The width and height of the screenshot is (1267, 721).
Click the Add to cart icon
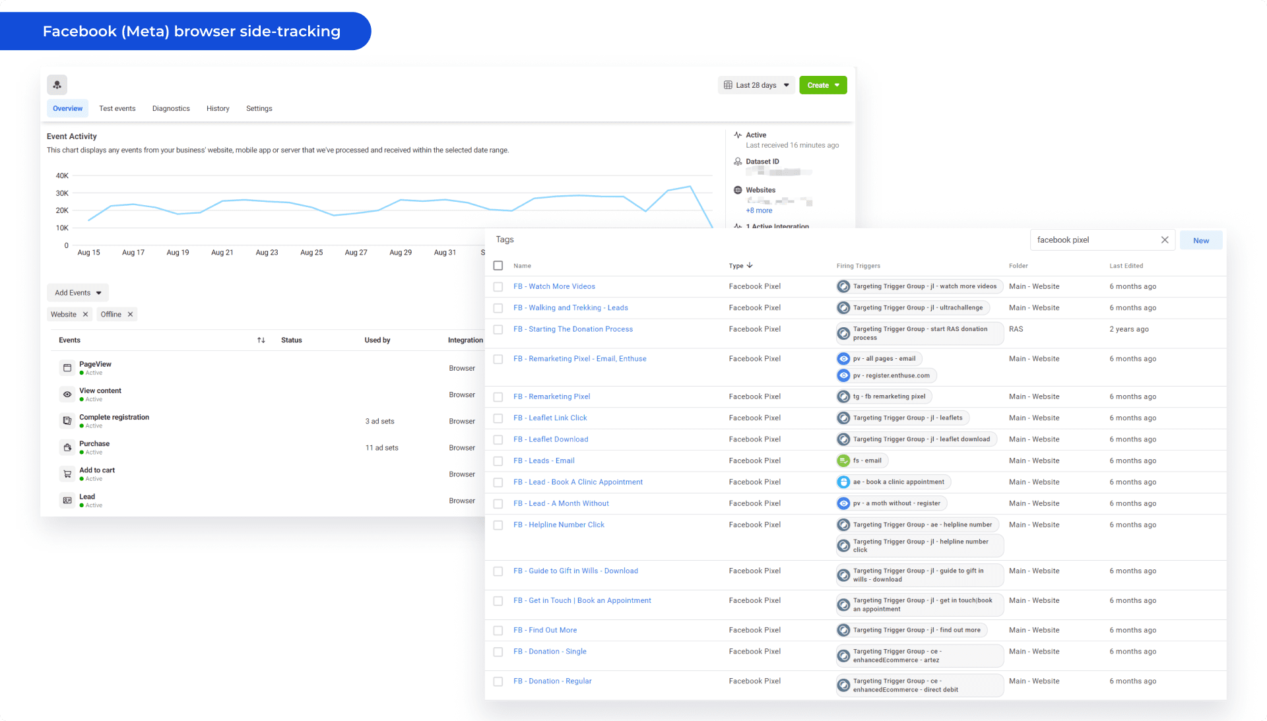coord(67,474)
